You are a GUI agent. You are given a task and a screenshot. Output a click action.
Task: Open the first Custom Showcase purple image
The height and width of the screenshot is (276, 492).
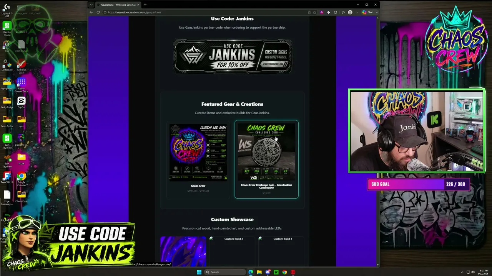coord(183,251)
